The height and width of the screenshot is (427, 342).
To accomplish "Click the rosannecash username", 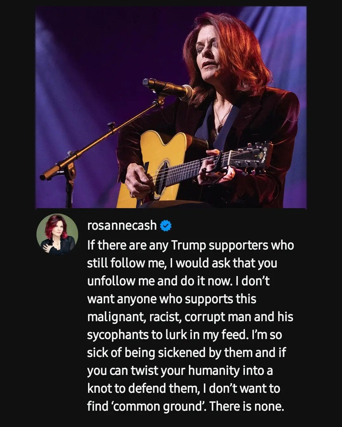I will (122, 226).
